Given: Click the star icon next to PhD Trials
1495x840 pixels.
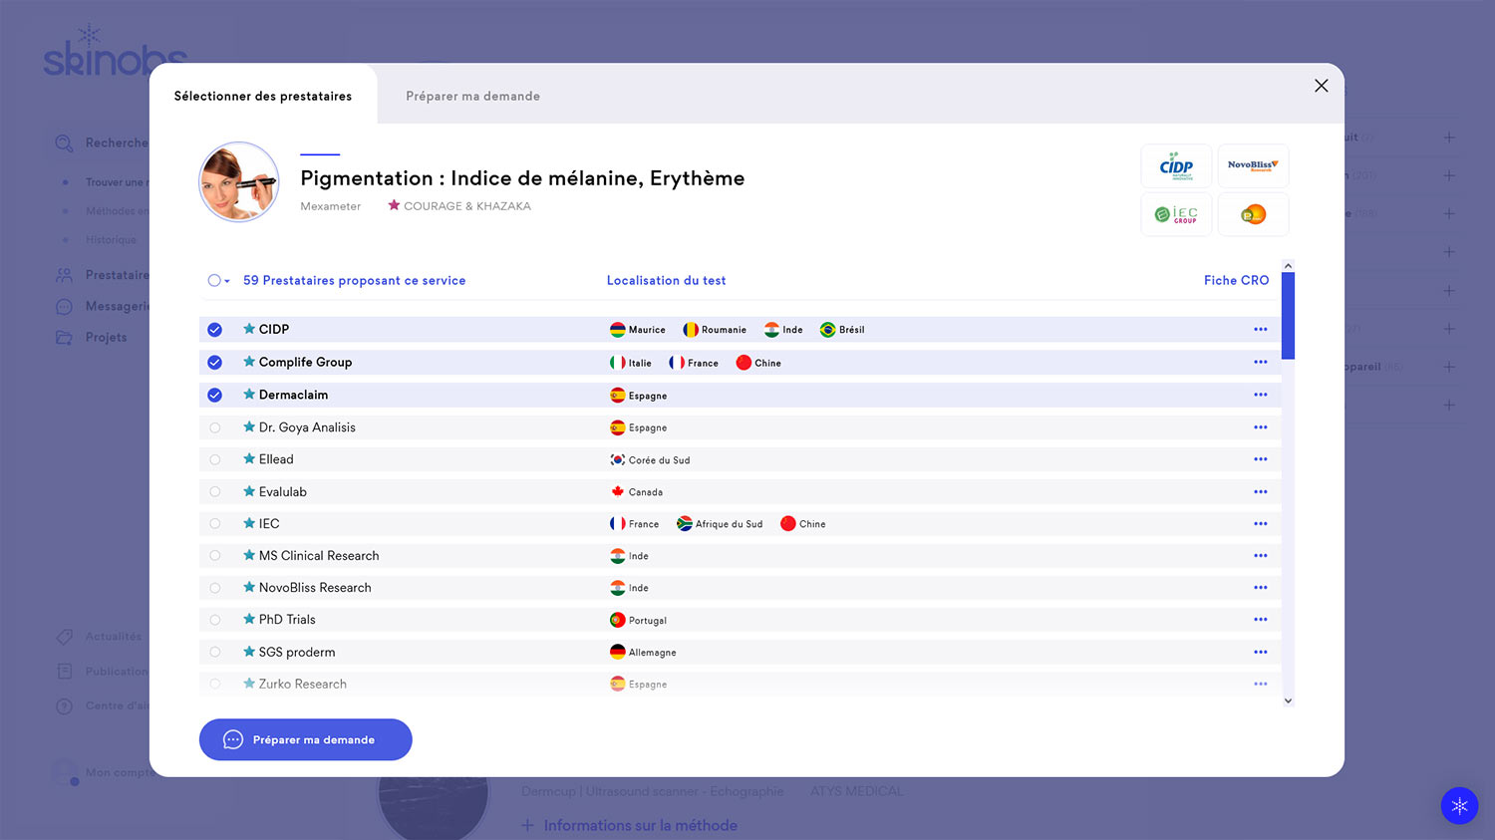Looking at the screenshot, I should coord(249,619).
